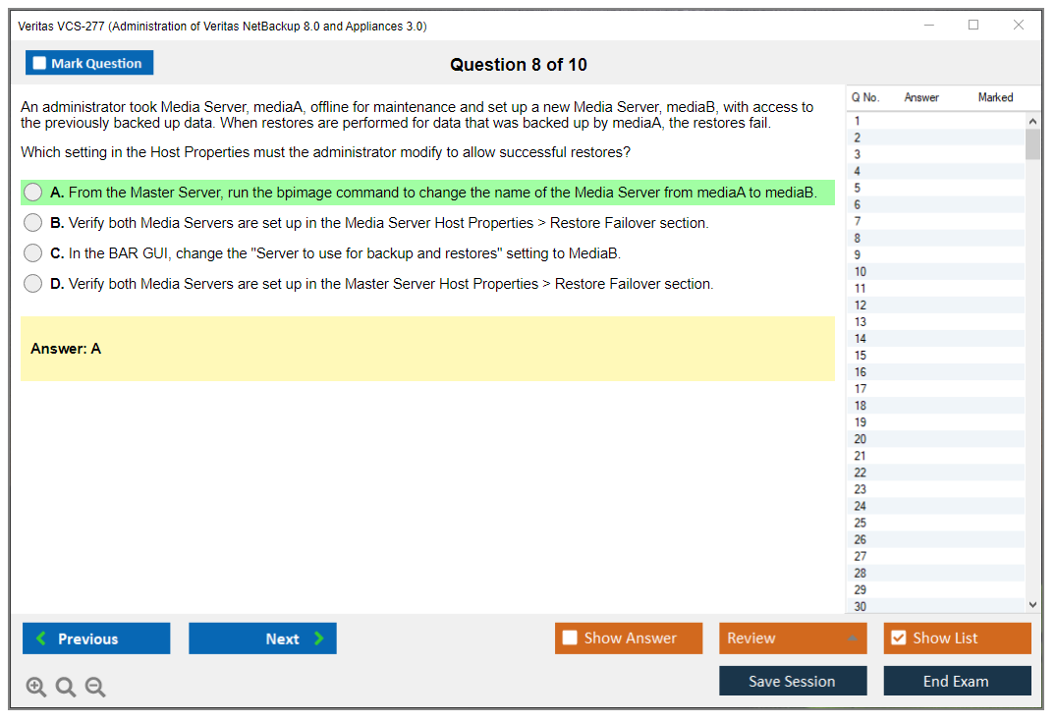Uncheck the Show List checkbox

898,639
